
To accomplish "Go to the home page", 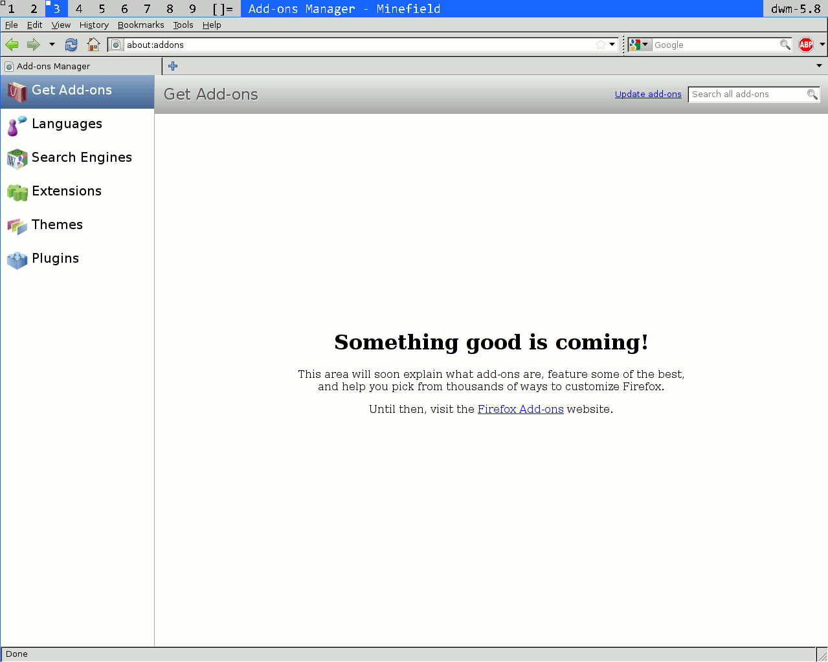I will coord(94,45).
